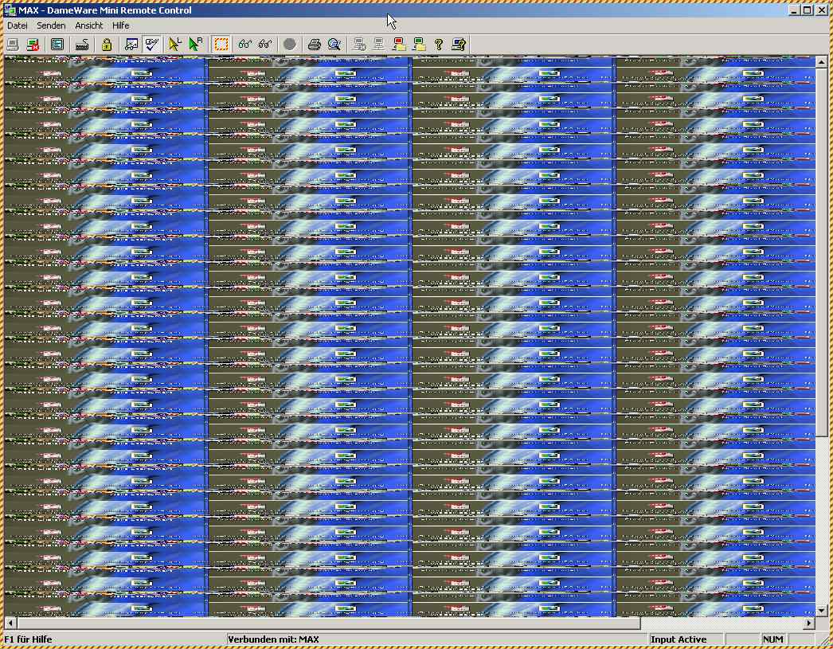
Task: Toggle the pressed checkmarks toolbar button
Action: 152,45
